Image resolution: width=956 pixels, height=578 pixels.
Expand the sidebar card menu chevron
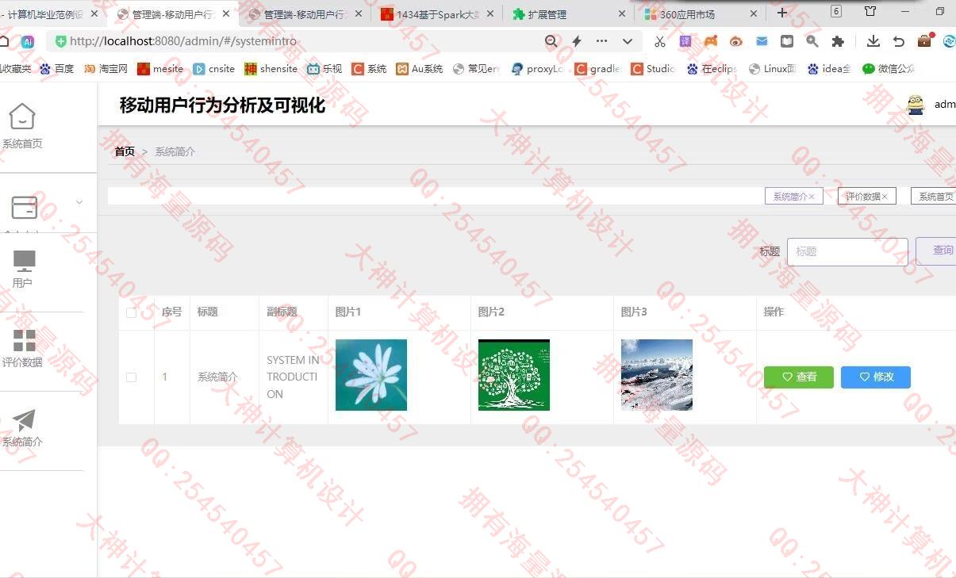click(x=79, y=202)
